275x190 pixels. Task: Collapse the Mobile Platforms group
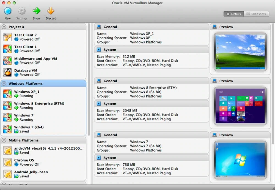4,140
